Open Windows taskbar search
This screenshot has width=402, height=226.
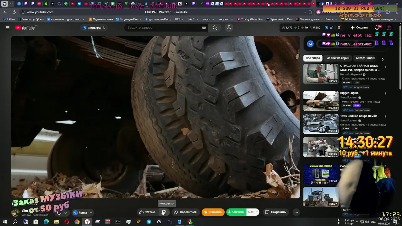coord(15,222)
